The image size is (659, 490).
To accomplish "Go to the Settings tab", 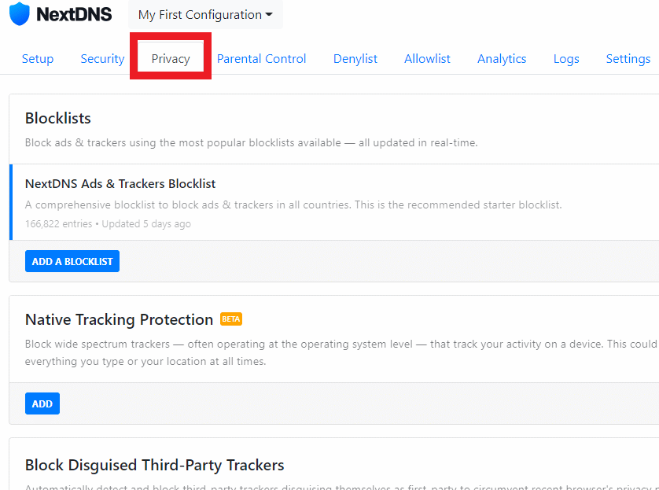I will point(628,58).
